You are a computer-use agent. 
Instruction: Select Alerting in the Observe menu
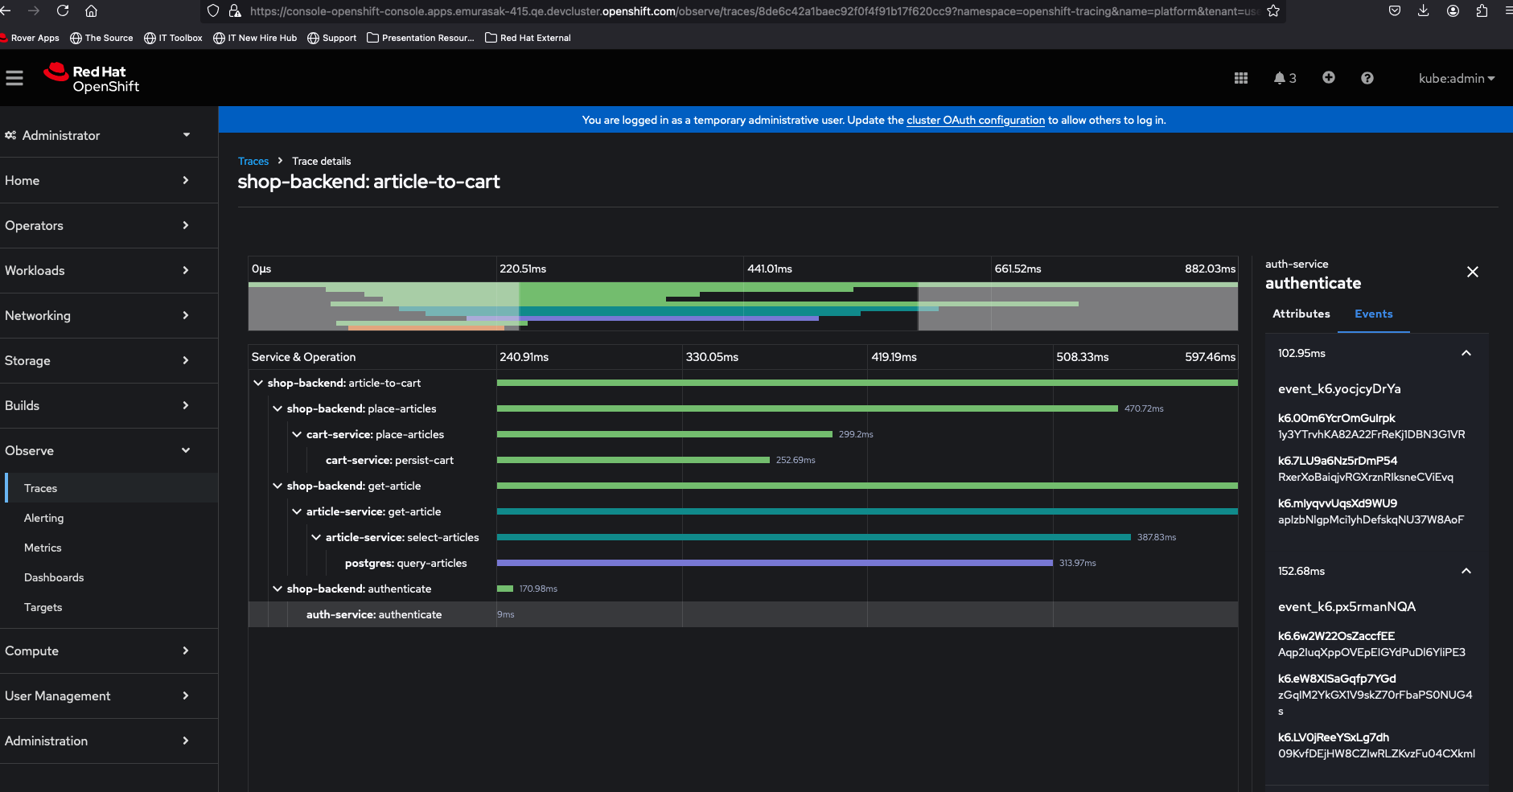[111, 518]
